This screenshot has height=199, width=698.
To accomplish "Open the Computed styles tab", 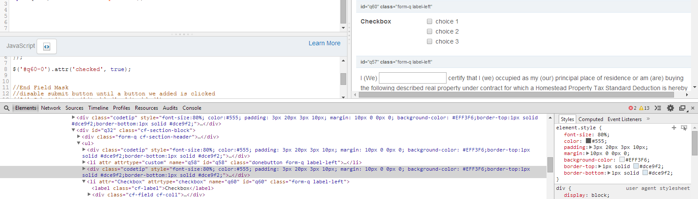I will click(591, 119).
